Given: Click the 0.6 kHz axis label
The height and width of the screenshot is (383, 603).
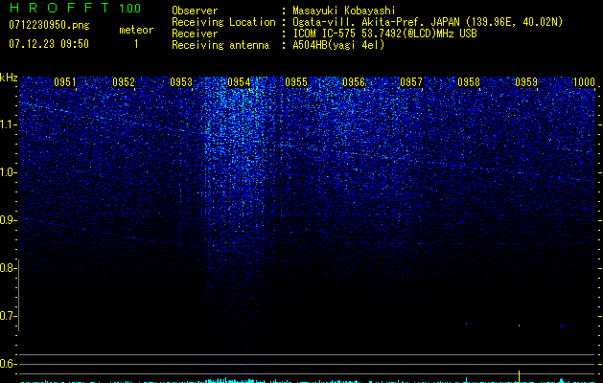Looking at the screenshot, I should click(x=8, y=364).
